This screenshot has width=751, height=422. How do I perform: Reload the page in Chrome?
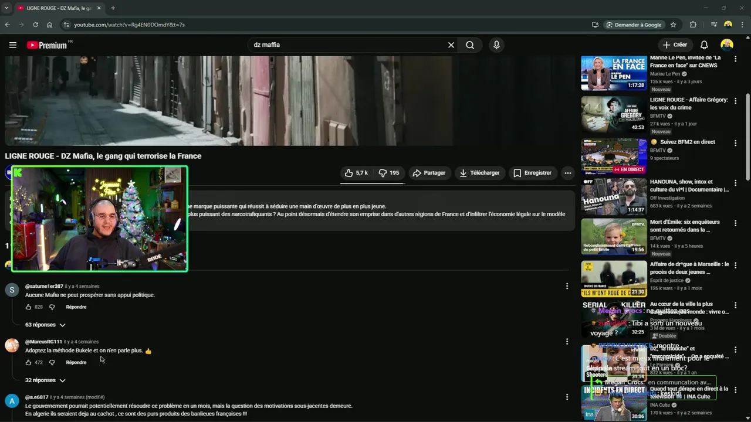(35, 25)
